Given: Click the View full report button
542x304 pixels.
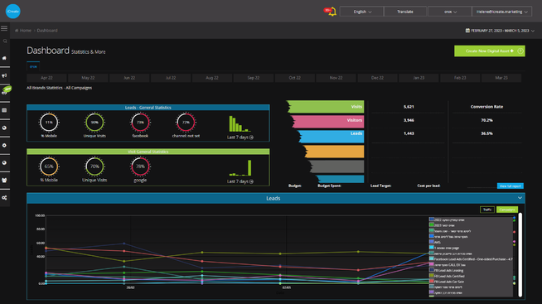Looking at the screenshot, I should pos(511,186).
